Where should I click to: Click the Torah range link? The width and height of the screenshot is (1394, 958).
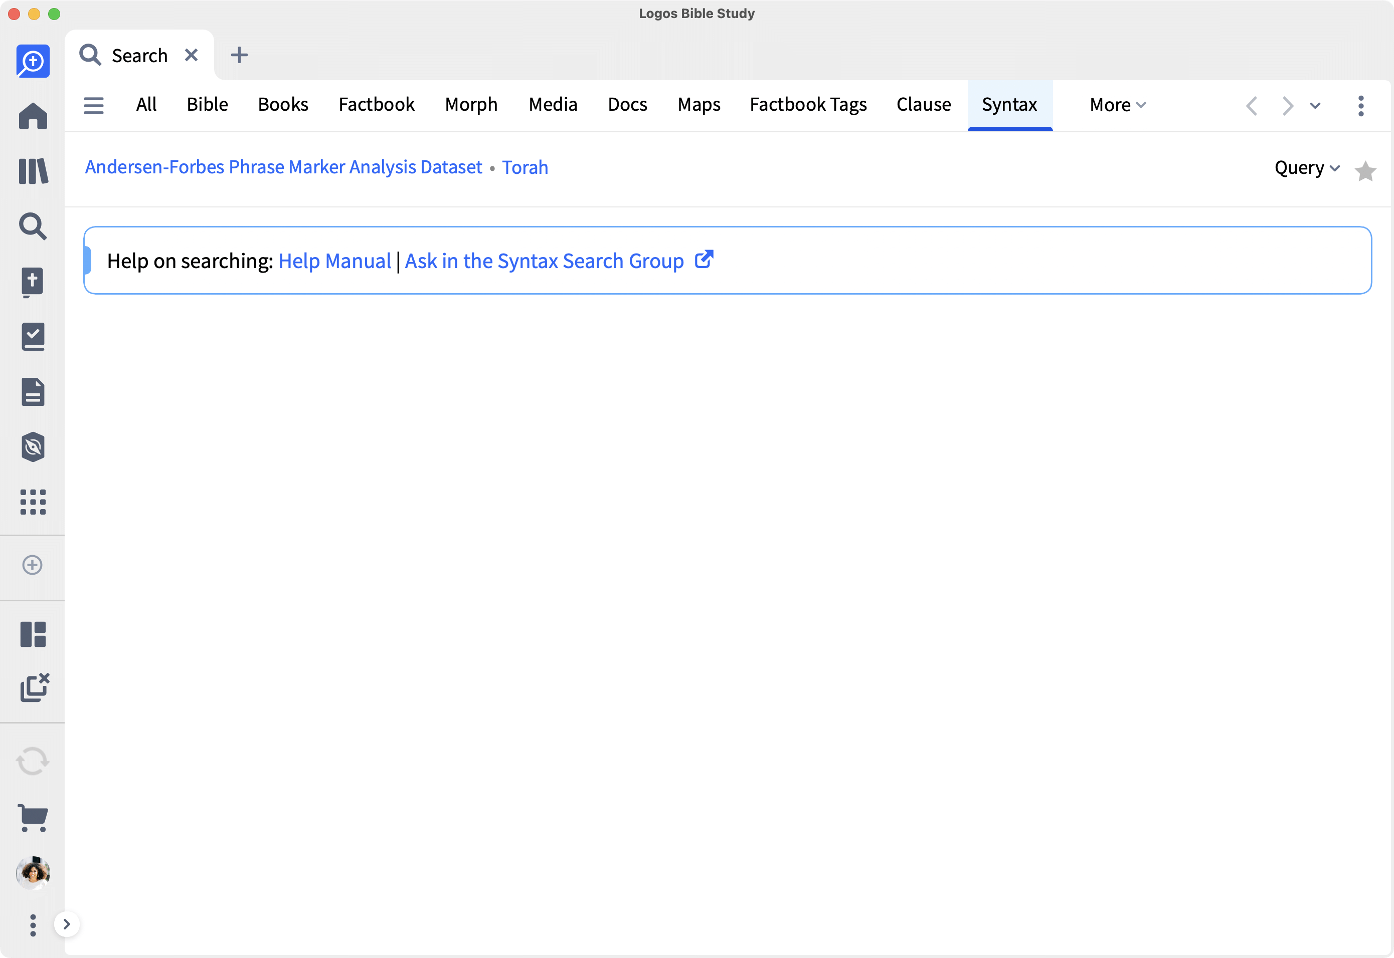coord(525,167)
